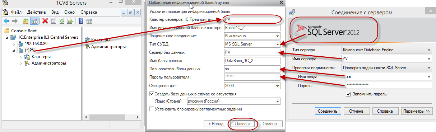
Task: Open the Вид menu
Action: 55,12
